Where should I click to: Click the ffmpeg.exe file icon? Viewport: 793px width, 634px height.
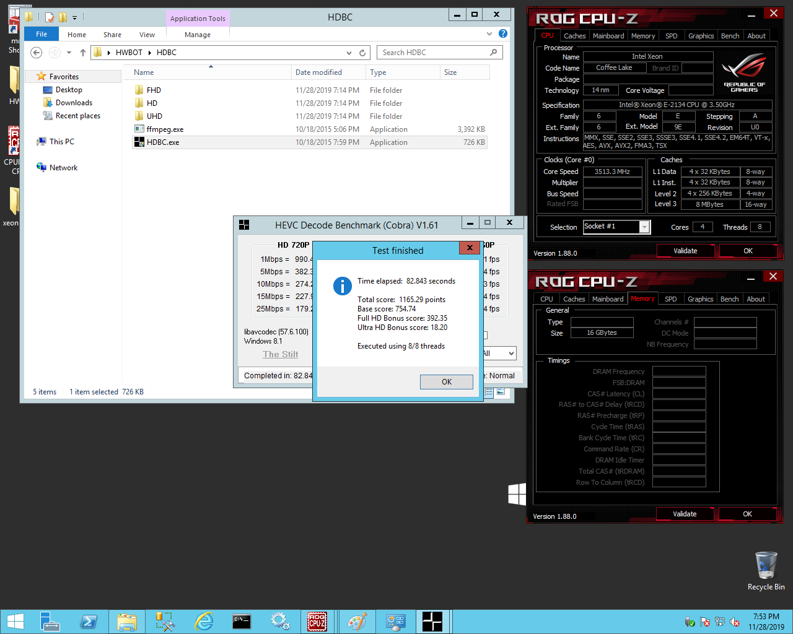click(x=139, y=129)
